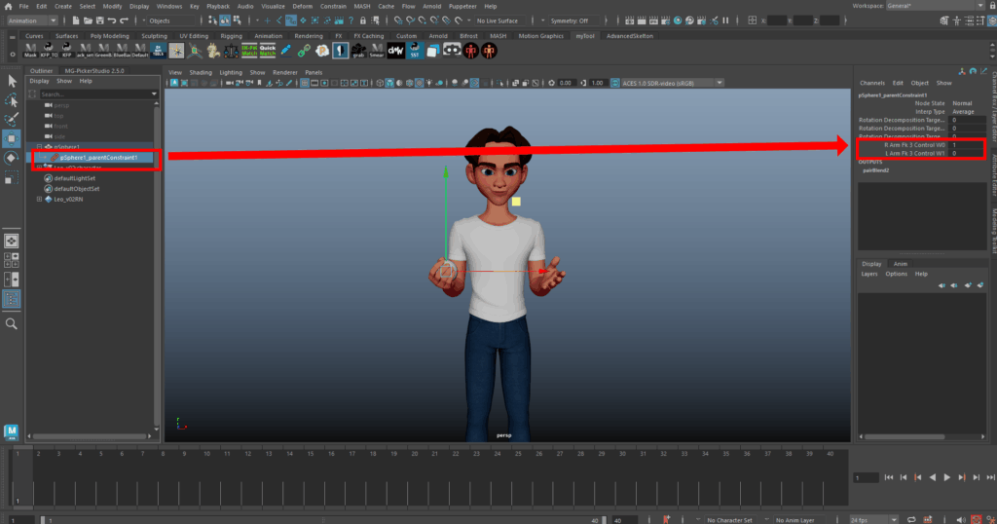Image resolution: width=997 pixels, height=524 pixels.
Task: Activate the Paint Selection tool
Action: (x=12, y=119)
